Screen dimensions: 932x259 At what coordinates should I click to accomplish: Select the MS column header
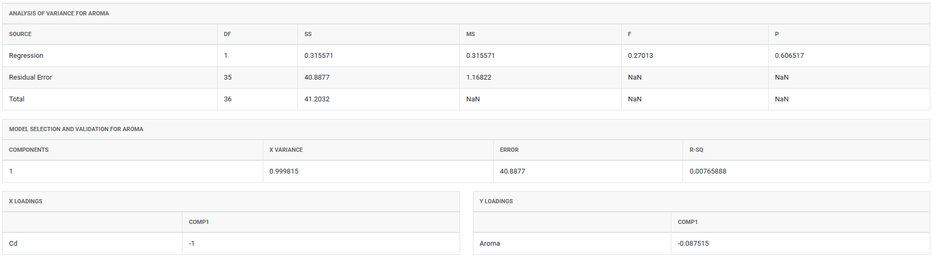(470, 34)
